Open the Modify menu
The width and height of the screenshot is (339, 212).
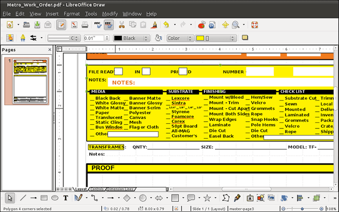tap(110, 14)
